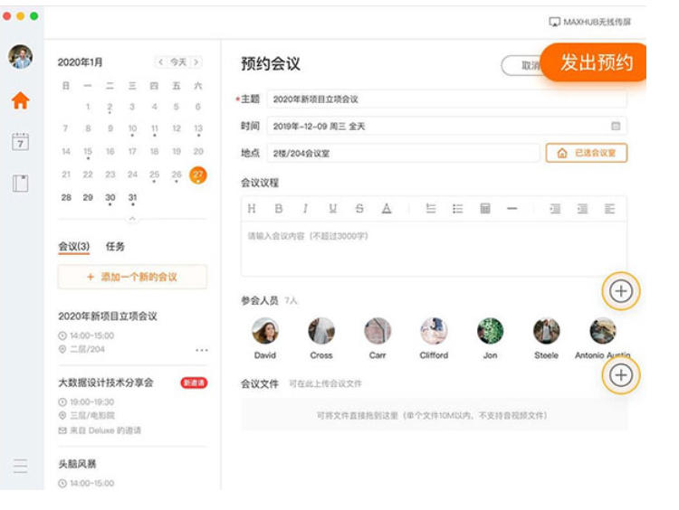Open the hamburger menu at sidebar bottom
This screenshot has height=510, width=679.
pyautogui.click(x=20, y=466)
